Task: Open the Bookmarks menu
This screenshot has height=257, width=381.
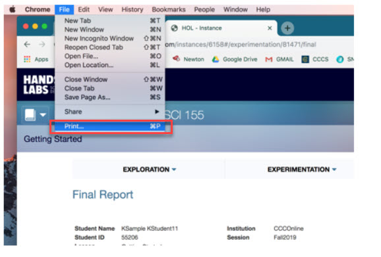Action: [x=169, y=9]
